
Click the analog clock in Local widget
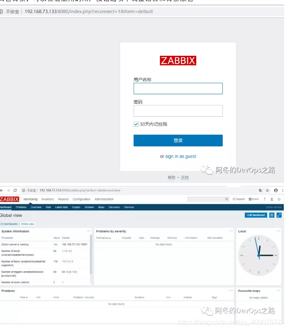point(259,255)
